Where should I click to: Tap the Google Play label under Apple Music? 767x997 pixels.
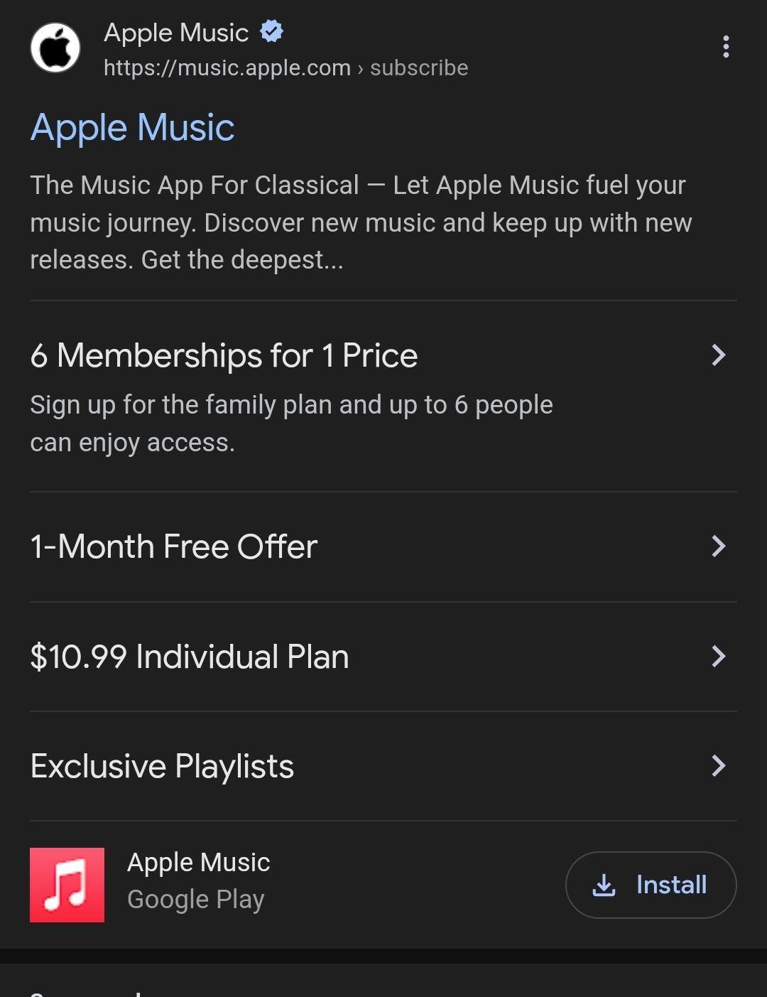(196, 900)
